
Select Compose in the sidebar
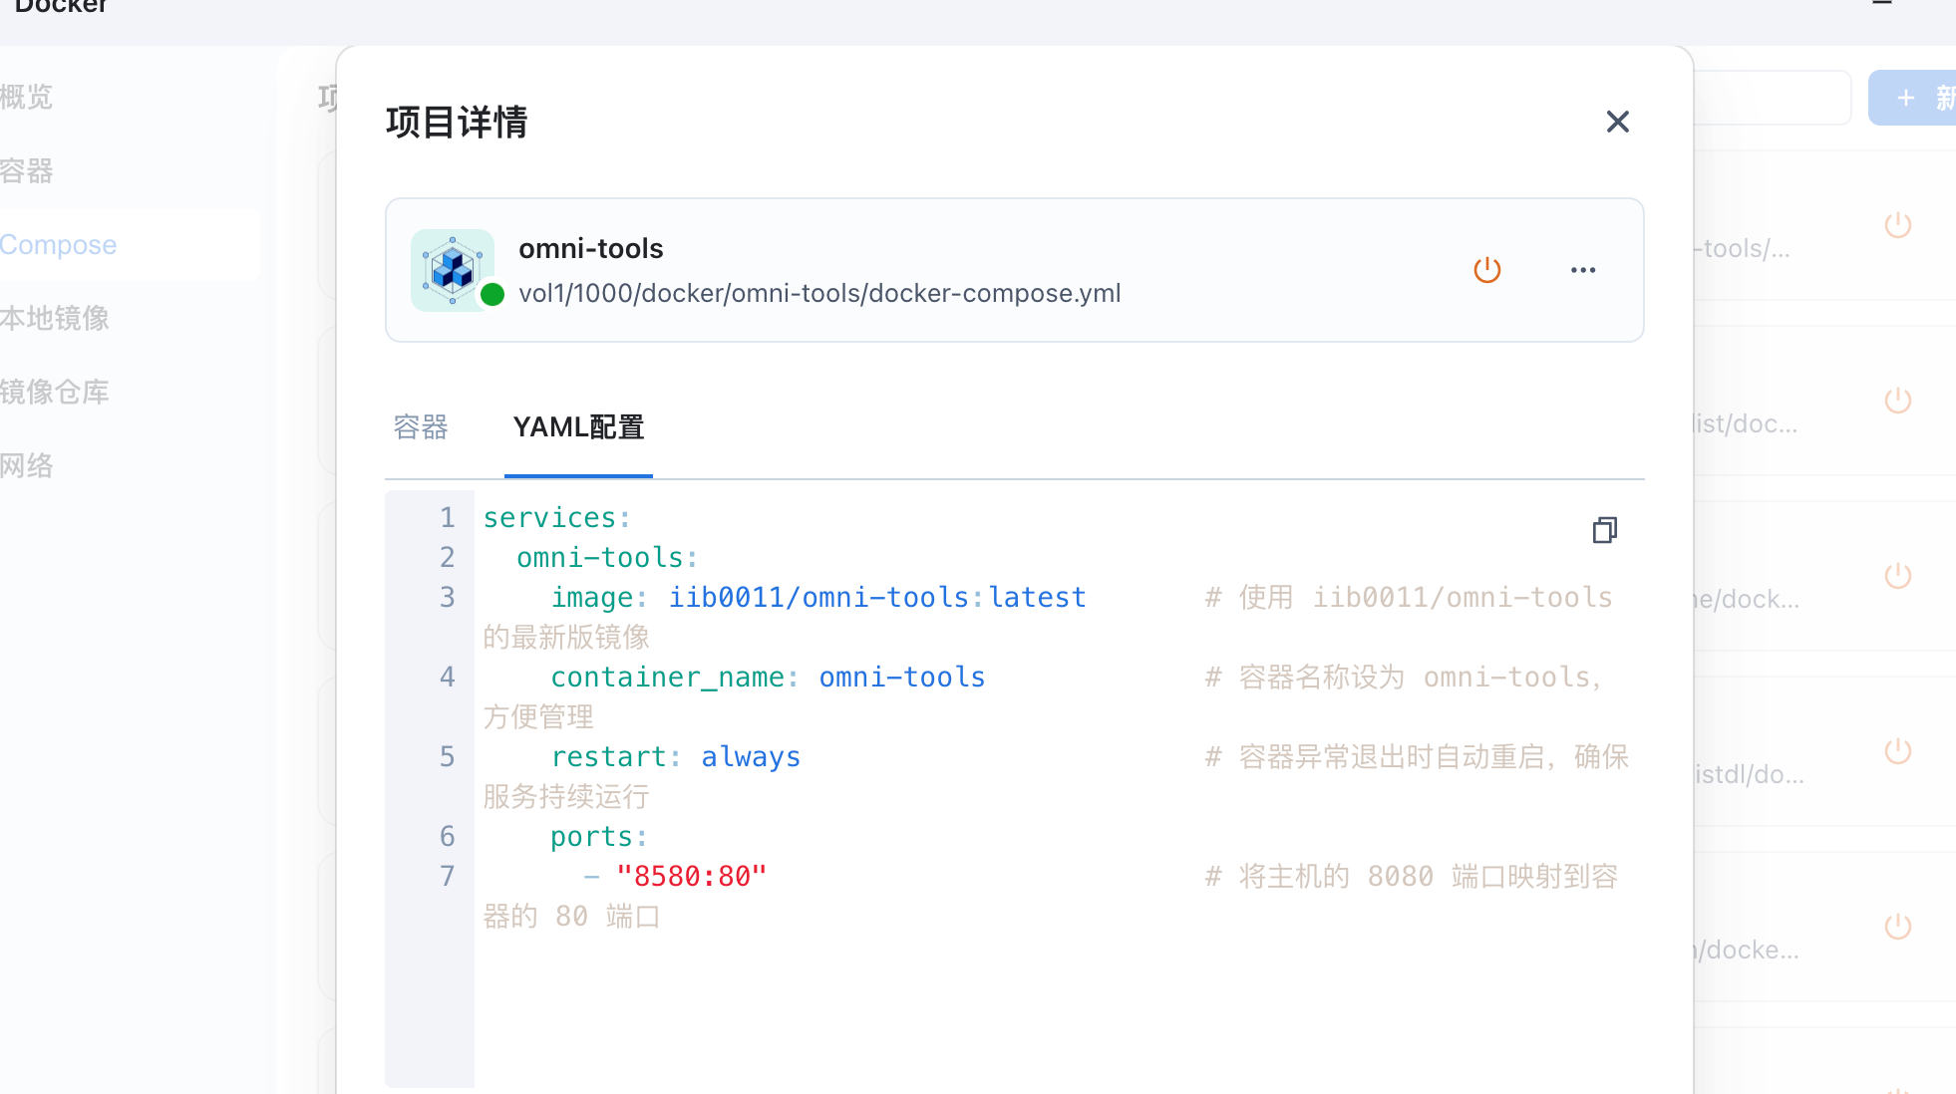[60, 245]
